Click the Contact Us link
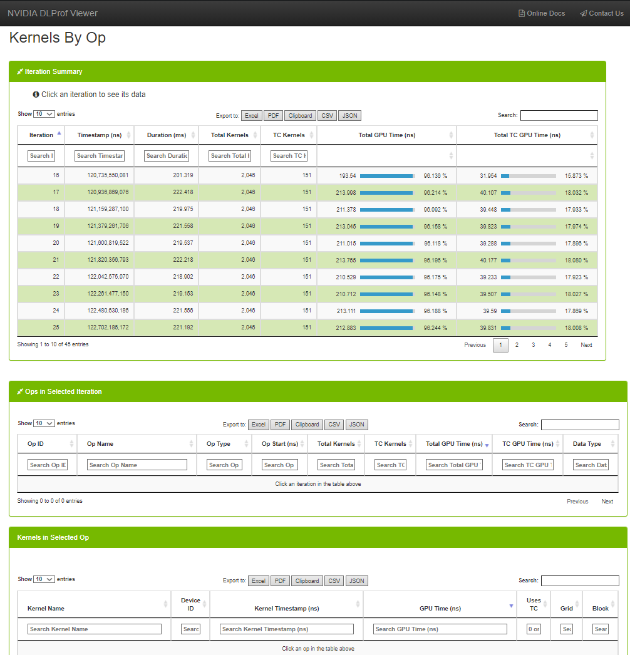This screenshot has height=655, width=630. (601, 13)
